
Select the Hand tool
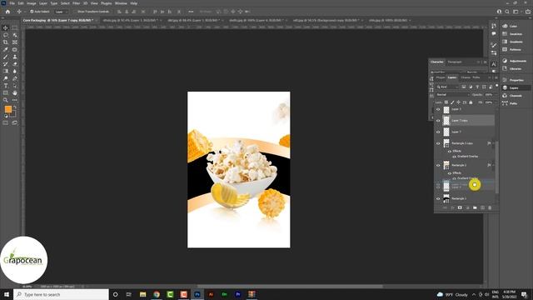pos(15,92)
